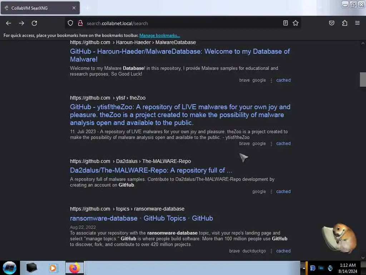Open the ransomware-database GitHub Topics result

(x=142, y=218)
